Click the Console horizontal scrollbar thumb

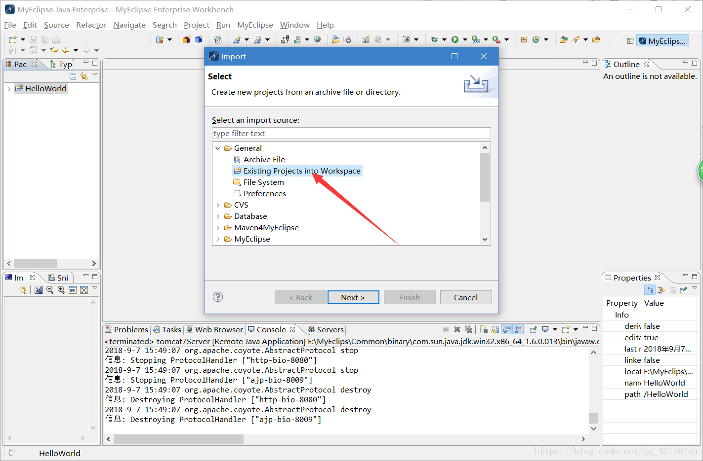[x=179, y=439]
